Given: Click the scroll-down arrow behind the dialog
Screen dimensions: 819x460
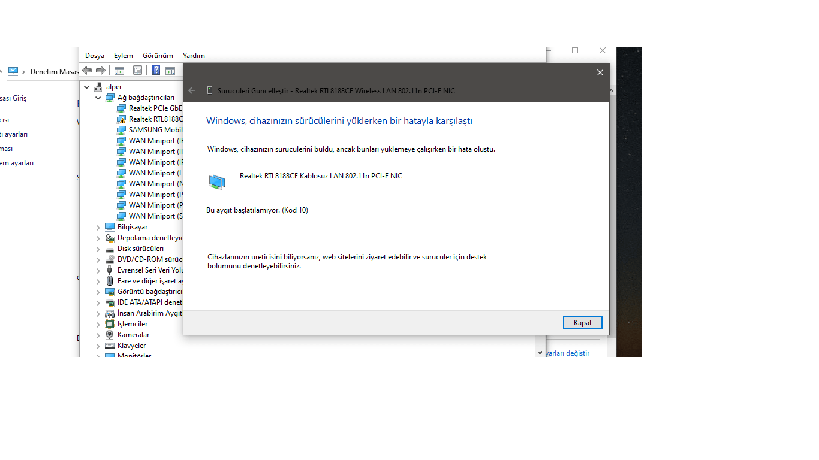Looking at the screenshot, I should 540,353.
